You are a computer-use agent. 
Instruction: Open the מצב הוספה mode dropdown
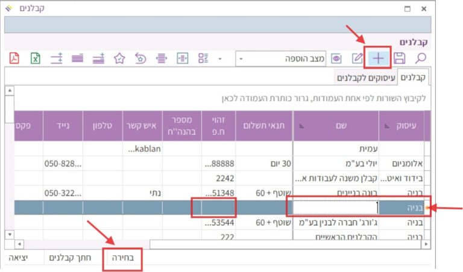click(241, 58)
